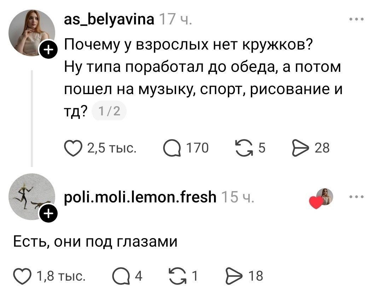Follow as_belyavina with plus badge
This screenshot has width=382, height=293.
click(x=48, y=50)
